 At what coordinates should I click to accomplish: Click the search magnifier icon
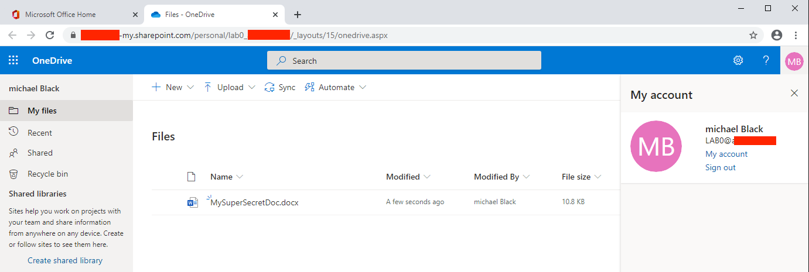coord(282,61)
